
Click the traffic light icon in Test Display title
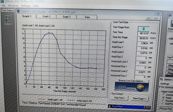click(x=18, y=11)
